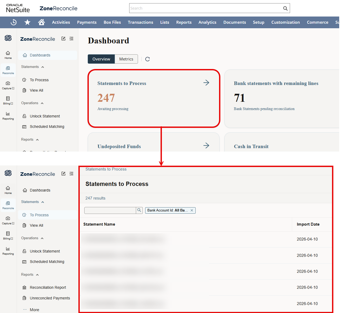Collapse the Statements section in upper sidebar
This screenshot has height=313, width=361.
[x=43, y=67]
